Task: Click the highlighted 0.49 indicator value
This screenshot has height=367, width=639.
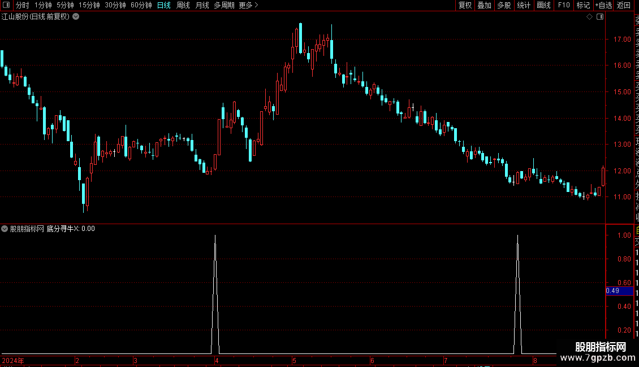Action: [619, 291]
